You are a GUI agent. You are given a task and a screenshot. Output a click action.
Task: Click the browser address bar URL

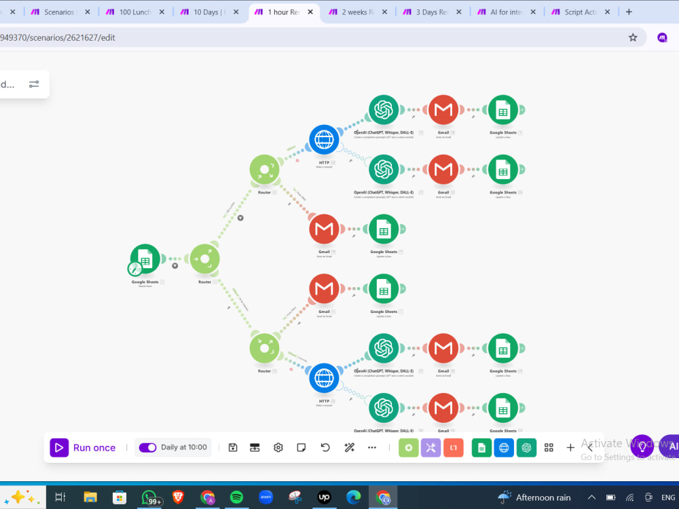58,37
